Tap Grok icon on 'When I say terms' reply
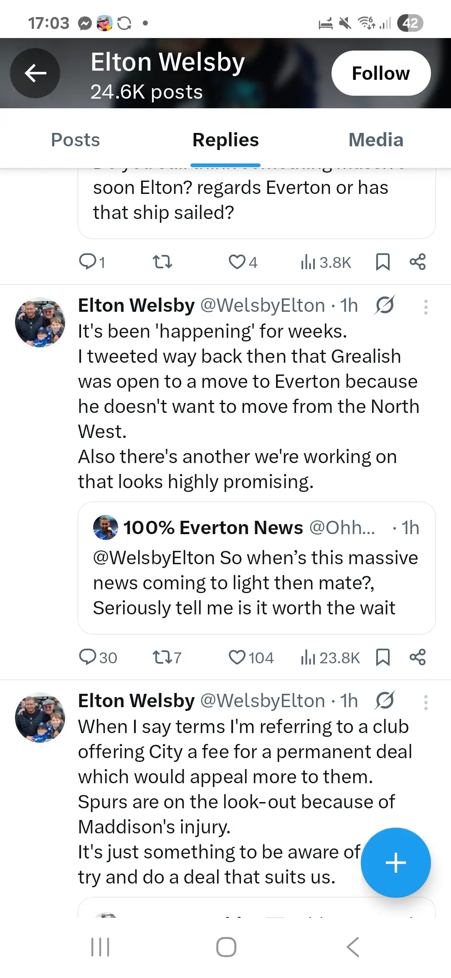Screen dimensions: 451x978 pos(385,701)
